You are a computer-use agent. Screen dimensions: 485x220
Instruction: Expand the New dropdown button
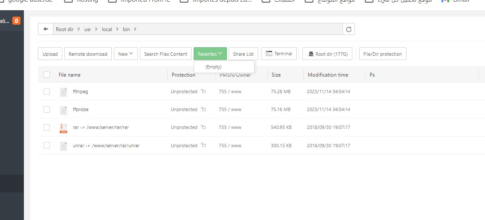click(125, 54)
